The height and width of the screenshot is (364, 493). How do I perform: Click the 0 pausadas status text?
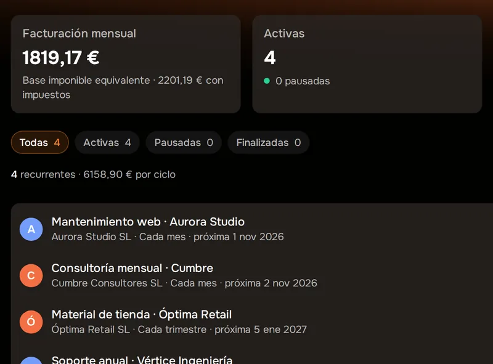303,81
